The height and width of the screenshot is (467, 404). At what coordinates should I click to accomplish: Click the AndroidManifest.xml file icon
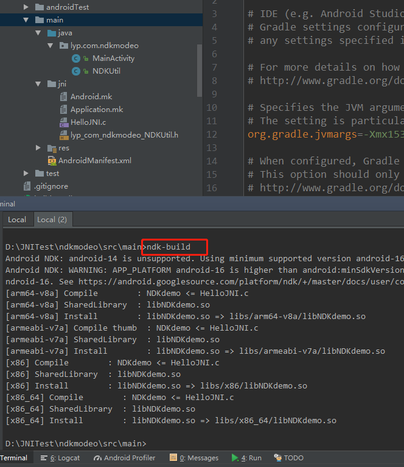52,161
